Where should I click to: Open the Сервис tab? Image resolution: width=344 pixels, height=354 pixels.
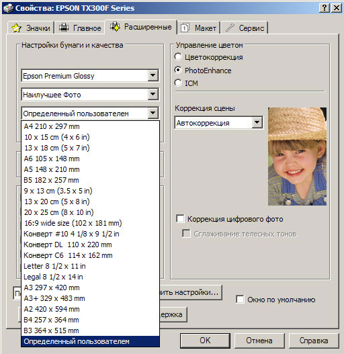coord(245,28)
